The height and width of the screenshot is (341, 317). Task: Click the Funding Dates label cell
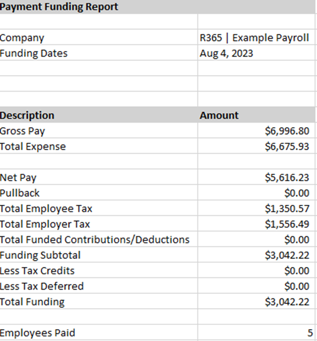pyautogui.click(x=99, y=53)
